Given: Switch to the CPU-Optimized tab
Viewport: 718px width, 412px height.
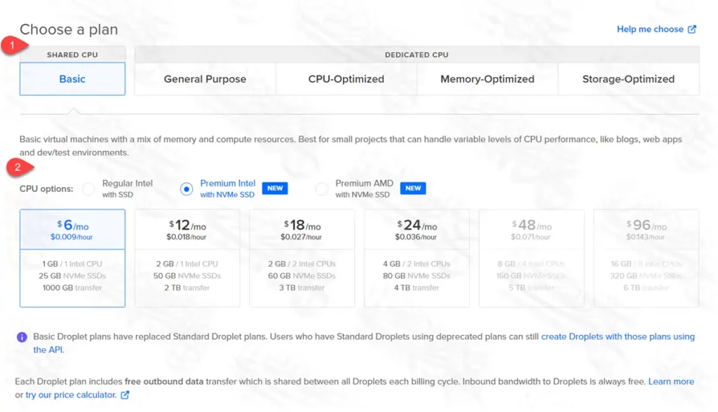Looking at the screenshot, I should coord(346,79).
